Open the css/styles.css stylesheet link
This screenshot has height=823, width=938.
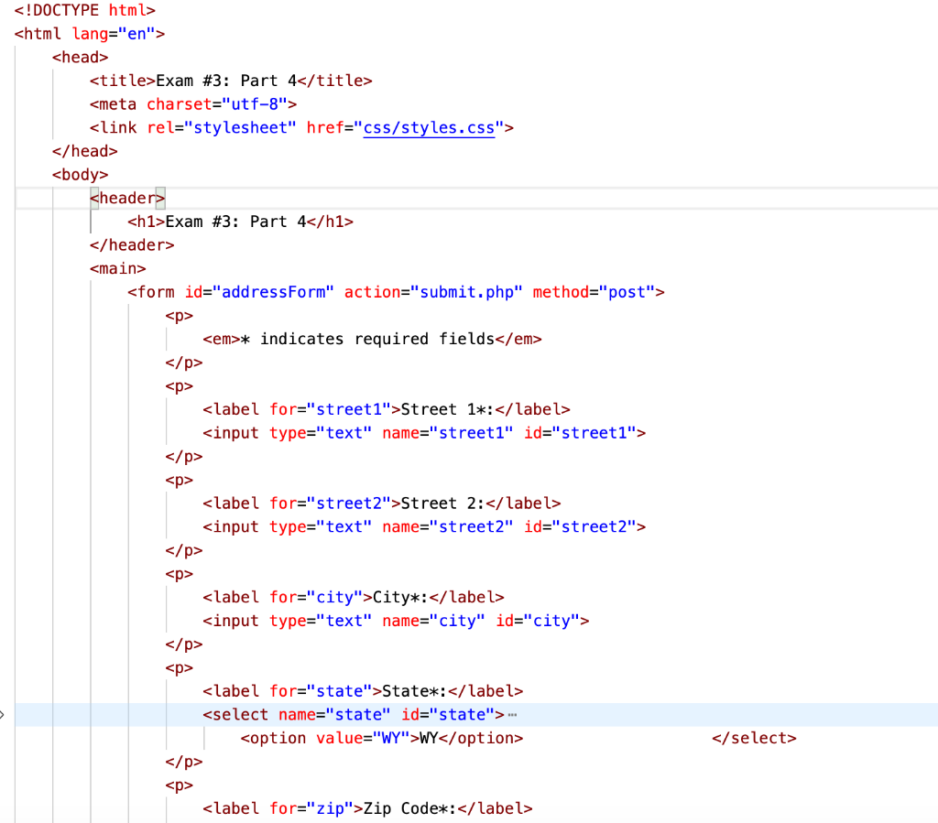pyautogui.click(x=429, y=127)
